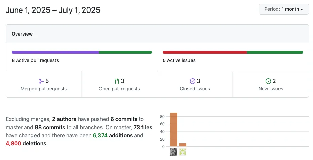
Task: View the New issues list
Action: point(271,84)
